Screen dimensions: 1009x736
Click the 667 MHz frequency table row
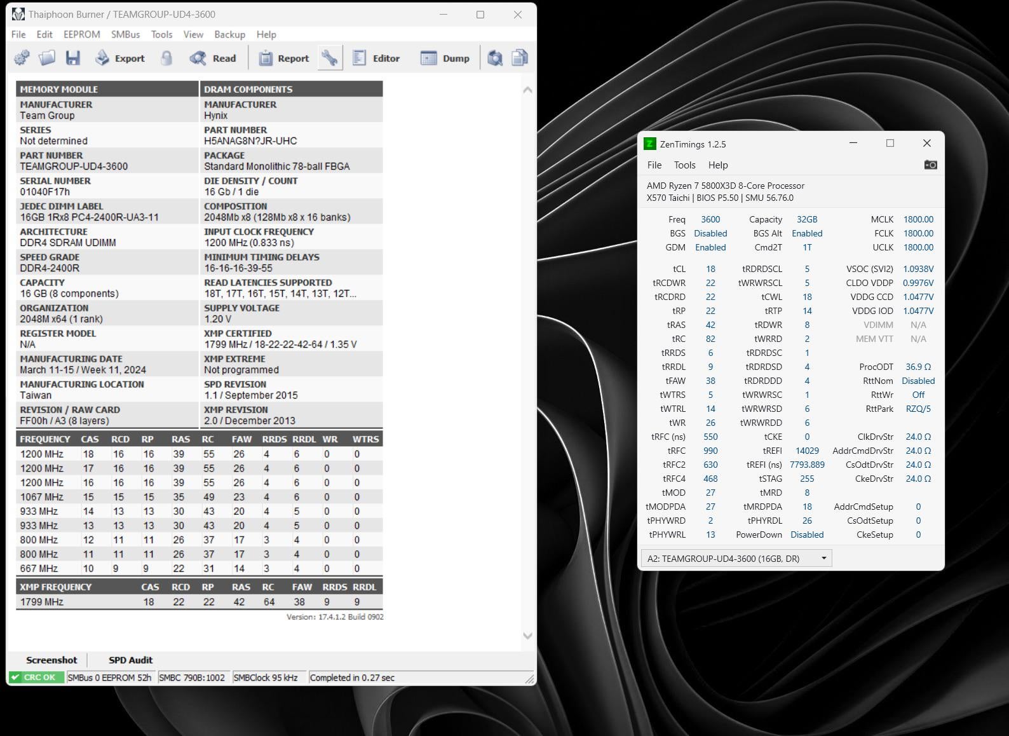(200, 568)
